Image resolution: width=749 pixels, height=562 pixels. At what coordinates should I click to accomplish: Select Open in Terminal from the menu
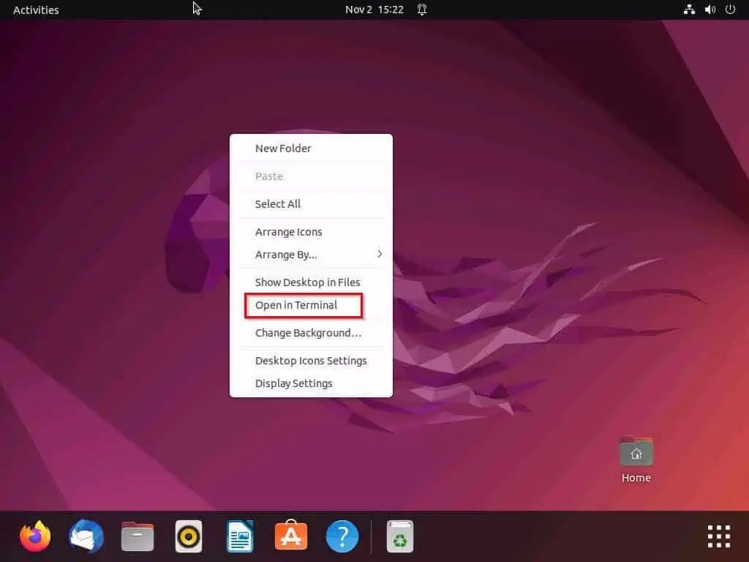coord(296,305)
